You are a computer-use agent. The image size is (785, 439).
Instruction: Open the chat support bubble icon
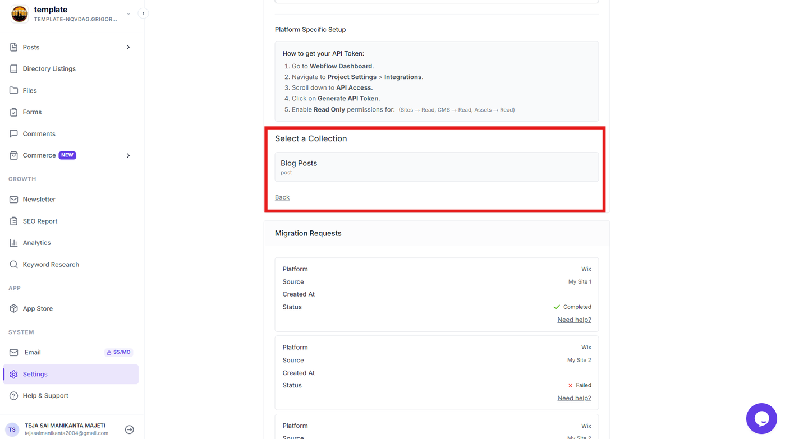761,418
